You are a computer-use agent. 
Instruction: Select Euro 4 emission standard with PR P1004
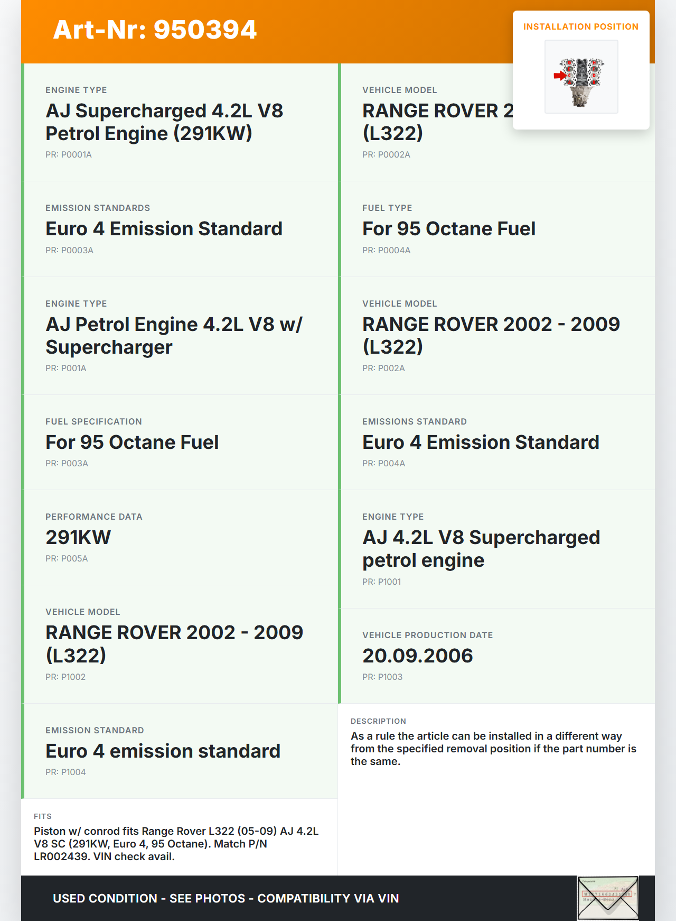click(x=163, y=751)
